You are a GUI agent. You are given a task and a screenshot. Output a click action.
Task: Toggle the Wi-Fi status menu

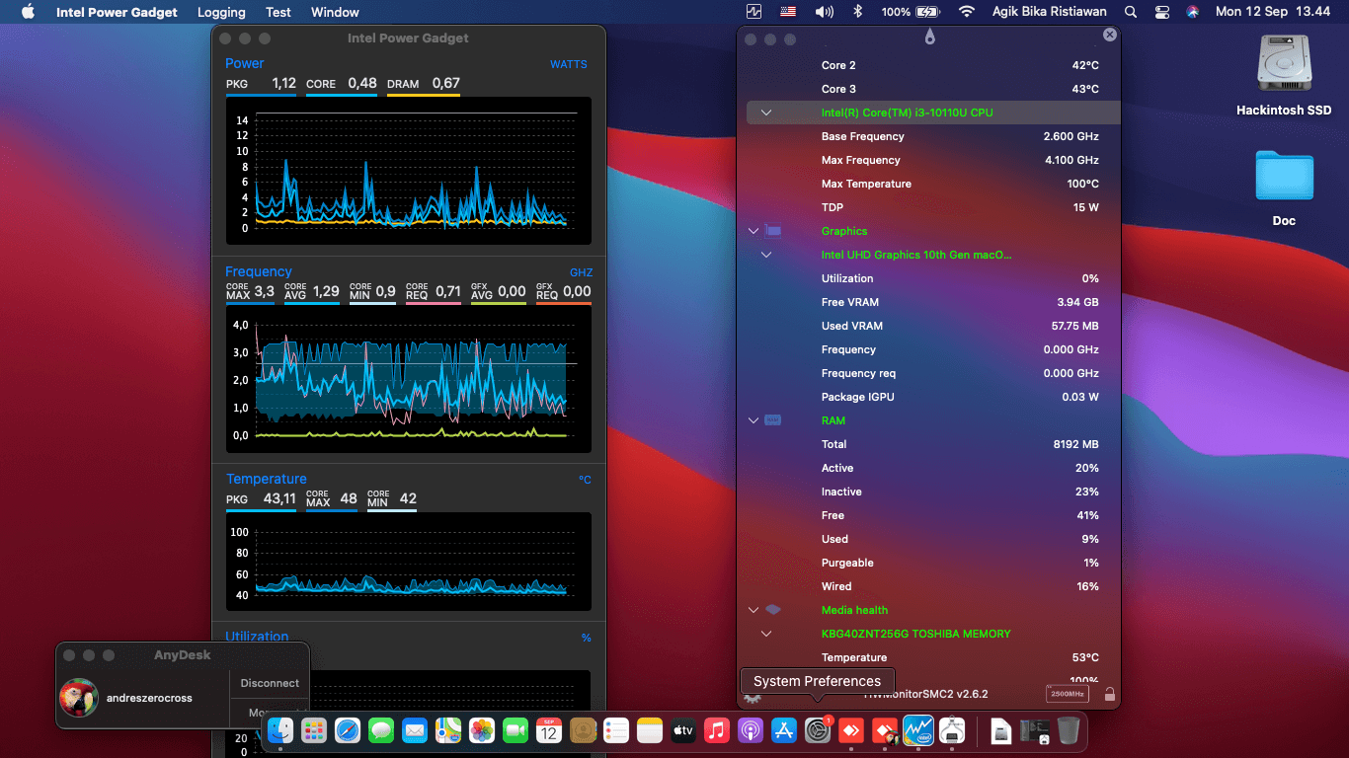click(x=966, y=12)
